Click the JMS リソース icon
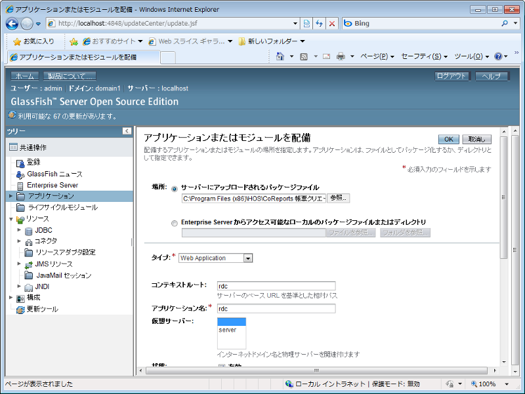 coord(29,265)
